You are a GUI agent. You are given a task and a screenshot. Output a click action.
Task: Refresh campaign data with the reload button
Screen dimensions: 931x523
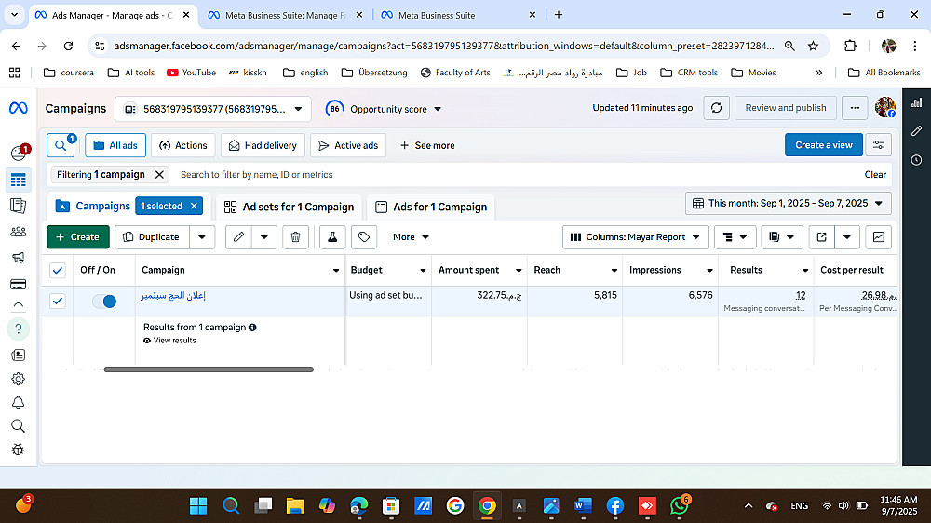click(x=717, y=108)
